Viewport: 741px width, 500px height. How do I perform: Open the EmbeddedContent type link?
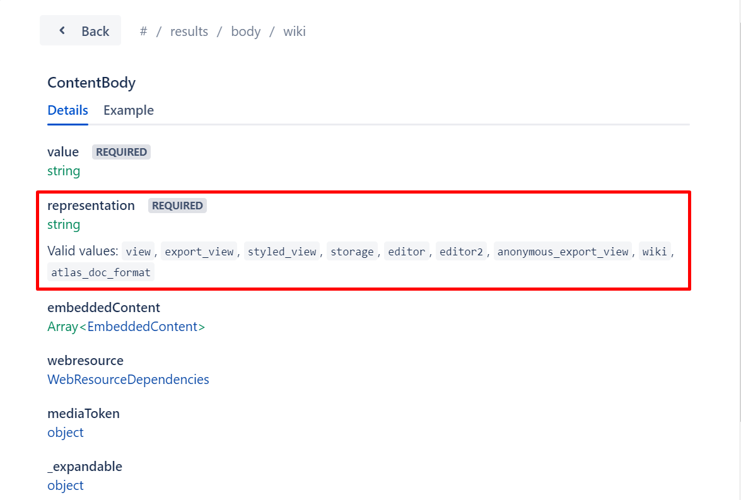(x=143, y=326)
